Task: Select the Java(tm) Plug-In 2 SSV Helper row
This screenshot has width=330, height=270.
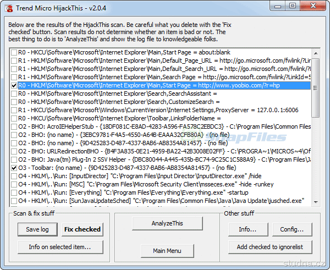Action: coord(164,159)
